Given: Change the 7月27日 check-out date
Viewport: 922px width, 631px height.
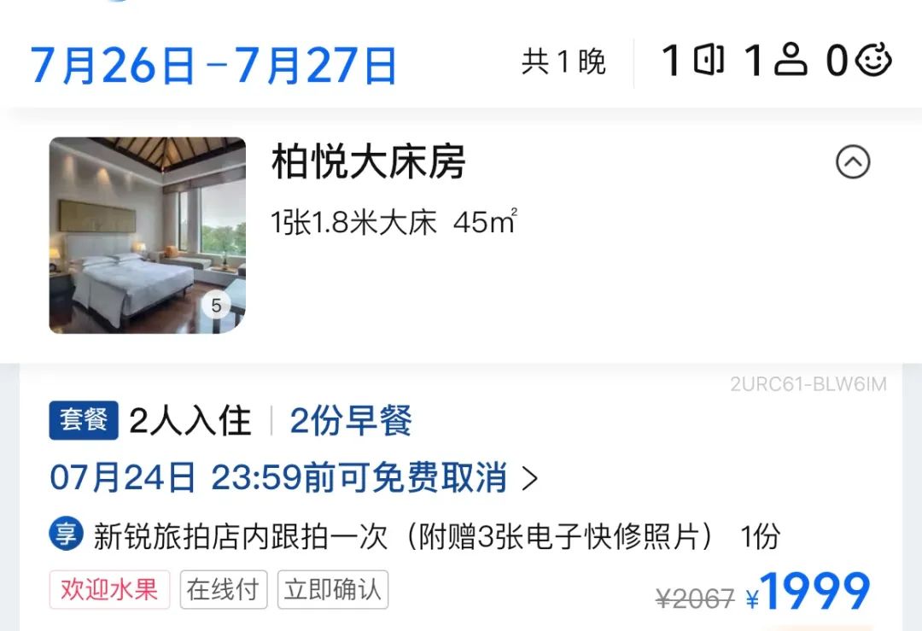Looking at the screenshot, I should [316, 65].
